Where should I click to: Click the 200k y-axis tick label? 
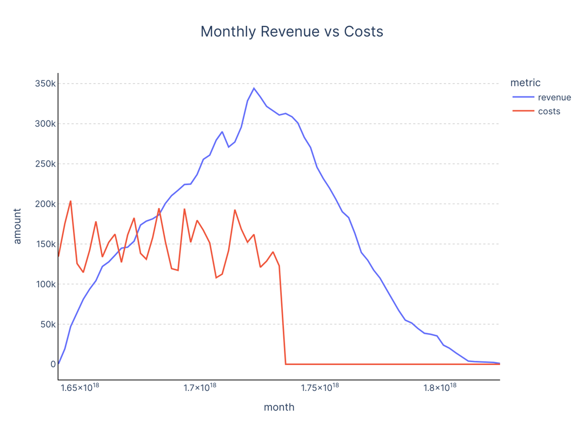coord(45,204)
